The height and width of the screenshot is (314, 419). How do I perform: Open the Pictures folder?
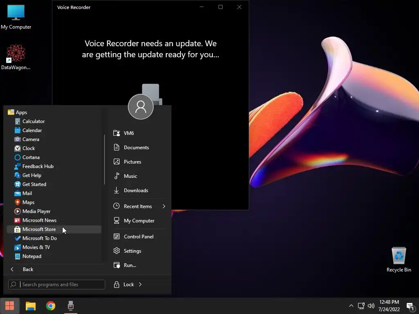[139, 162]
